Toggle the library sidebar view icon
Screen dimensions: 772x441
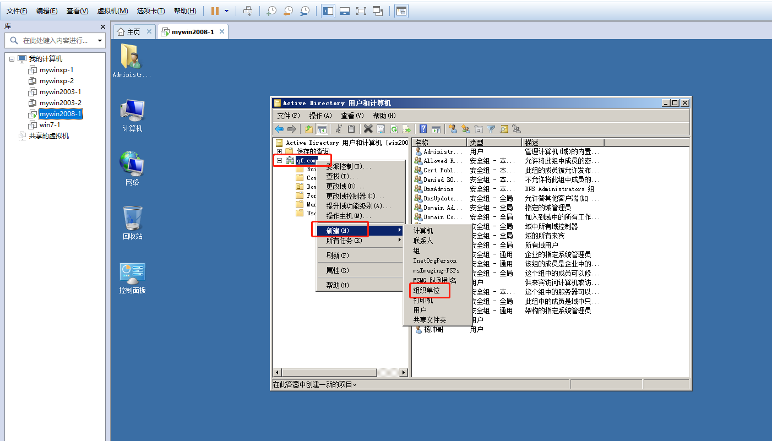click(328, 10)
